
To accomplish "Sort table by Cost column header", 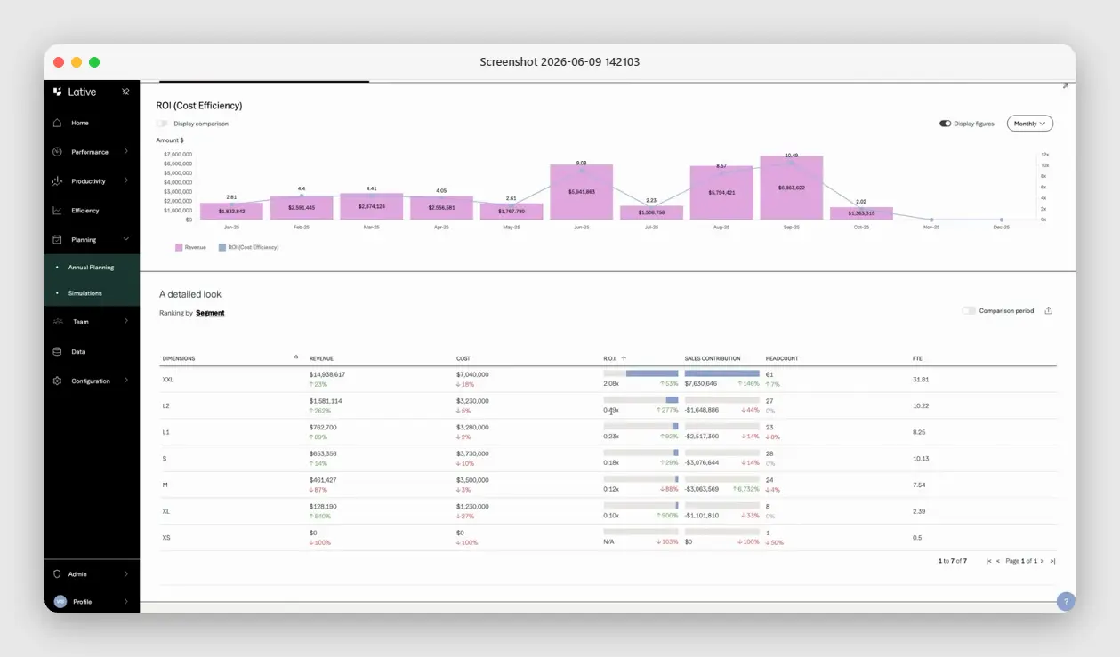I will pos(463,358).
